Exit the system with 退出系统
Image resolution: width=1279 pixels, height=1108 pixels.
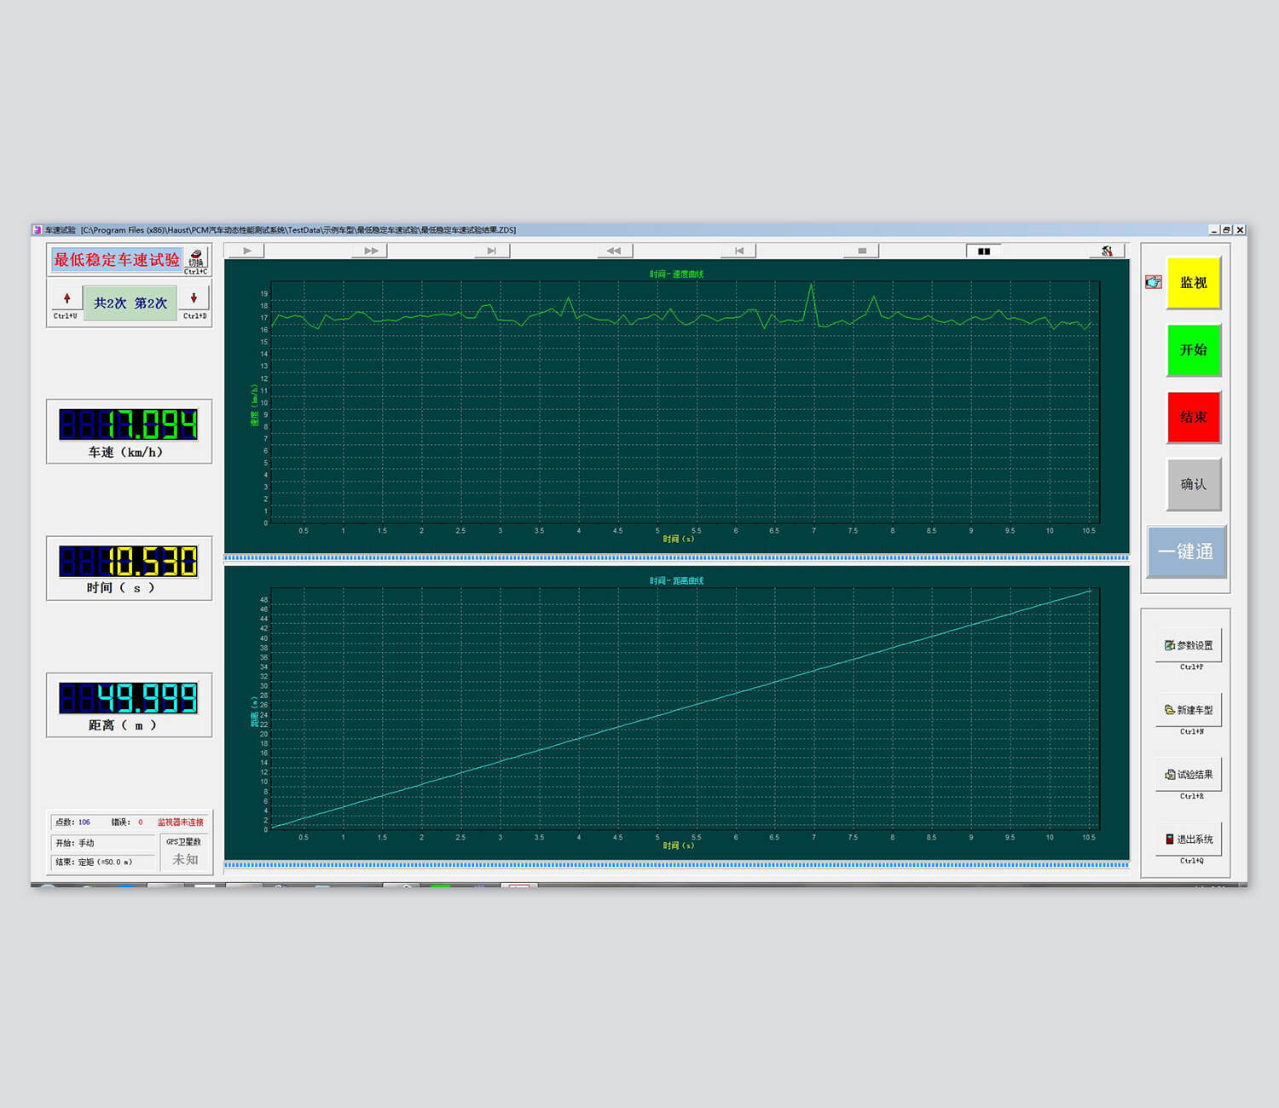1188,840
